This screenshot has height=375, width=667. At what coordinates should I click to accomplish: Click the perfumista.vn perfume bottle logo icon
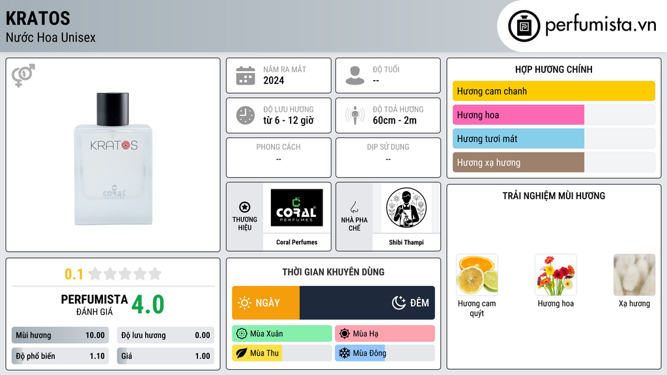524,26
